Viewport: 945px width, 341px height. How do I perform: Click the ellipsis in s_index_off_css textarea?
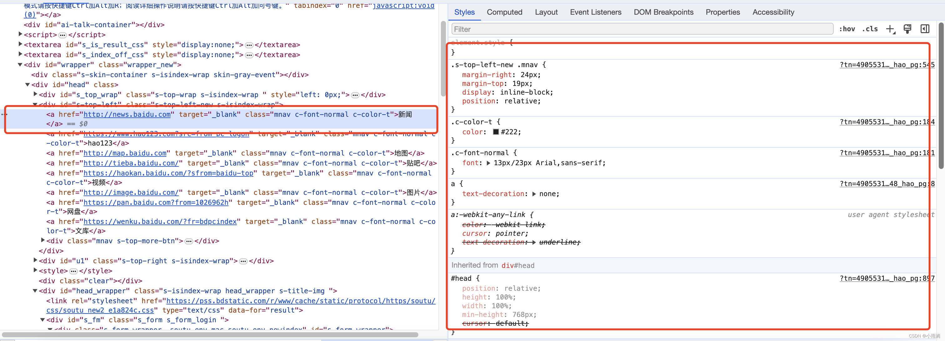(x=249, y=55)
